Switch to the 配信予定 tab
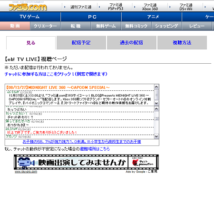 pyautogui.click(x=81, y=43)
